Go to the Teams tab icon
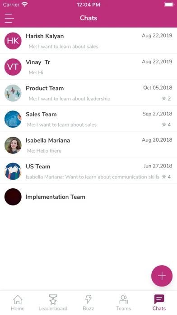This screenshot has height=315, width=177. click(x=124, y=299)
